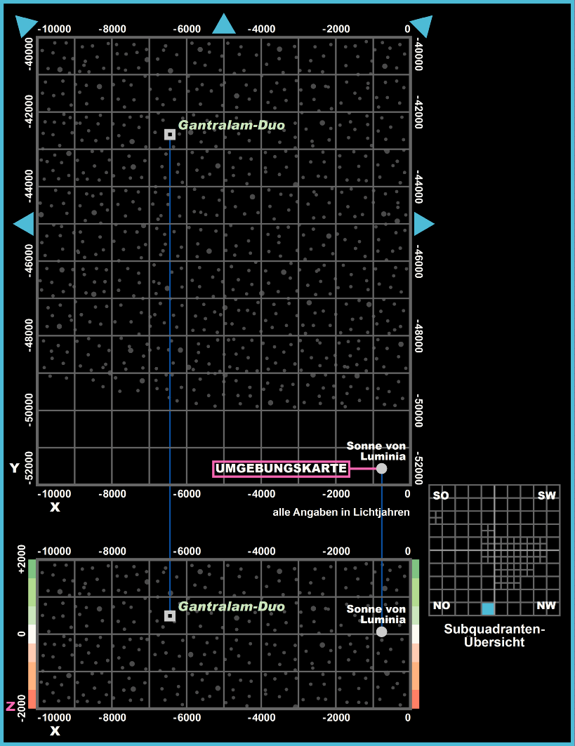Screen dimensions: 575x746
Task: Click Sonne von Luminia label in upper map
Action: click(x=376, y=451)
